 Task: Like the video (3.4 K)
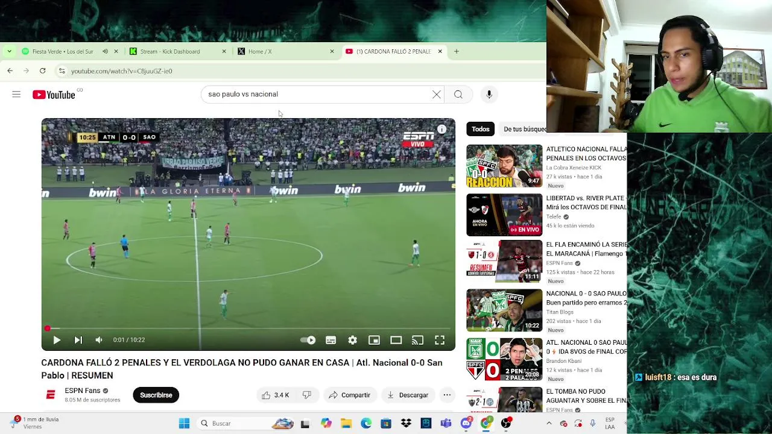275,395
